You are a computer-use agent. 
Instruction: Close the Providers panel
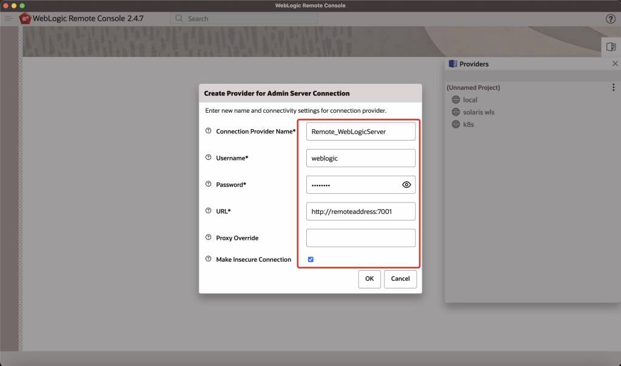616,63
